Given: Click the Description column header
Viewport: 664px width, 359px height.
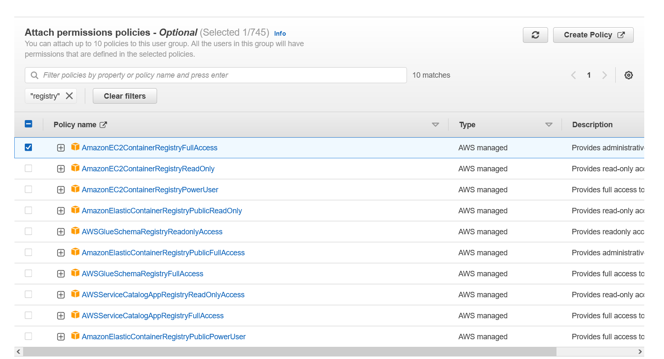Looking at the screenshot, I should click(592, 125).
